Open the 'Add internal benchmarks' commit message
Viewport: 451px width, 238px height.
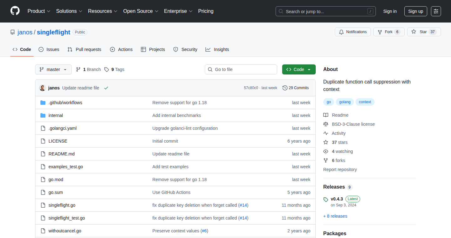(x=177, y=115)
